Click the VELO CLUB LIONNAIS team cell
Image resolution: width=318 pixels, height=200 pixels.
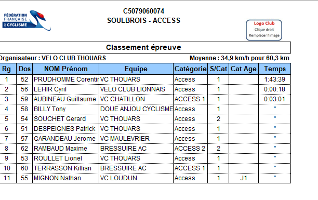tap(136, 89)
